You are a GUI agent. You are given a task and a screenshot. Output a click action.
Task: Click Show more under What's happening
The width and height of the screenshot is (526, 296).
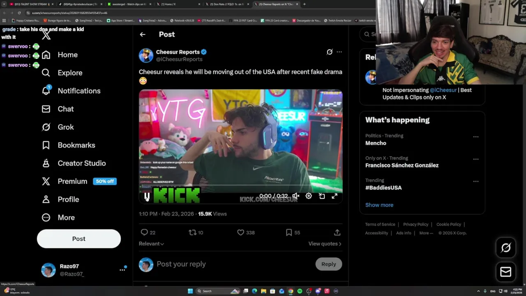pyautogui.click(x=379, y=205)
